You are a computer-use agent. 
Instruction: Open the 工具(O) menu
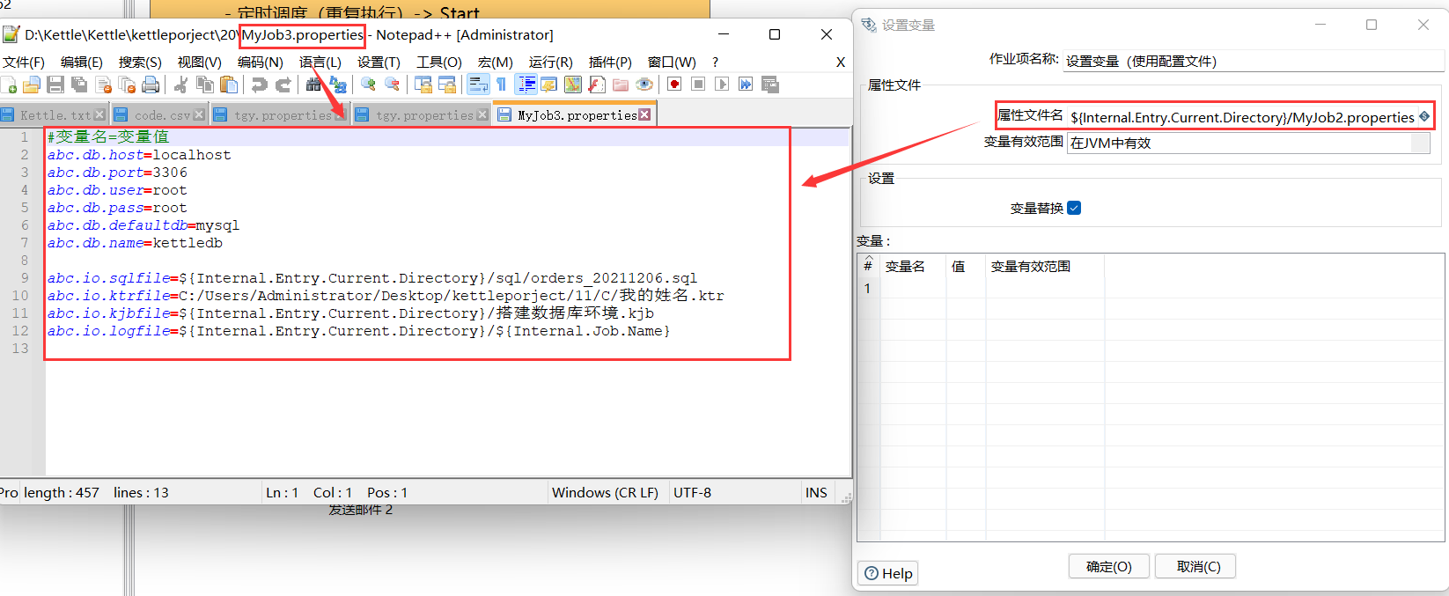(439, 63)
